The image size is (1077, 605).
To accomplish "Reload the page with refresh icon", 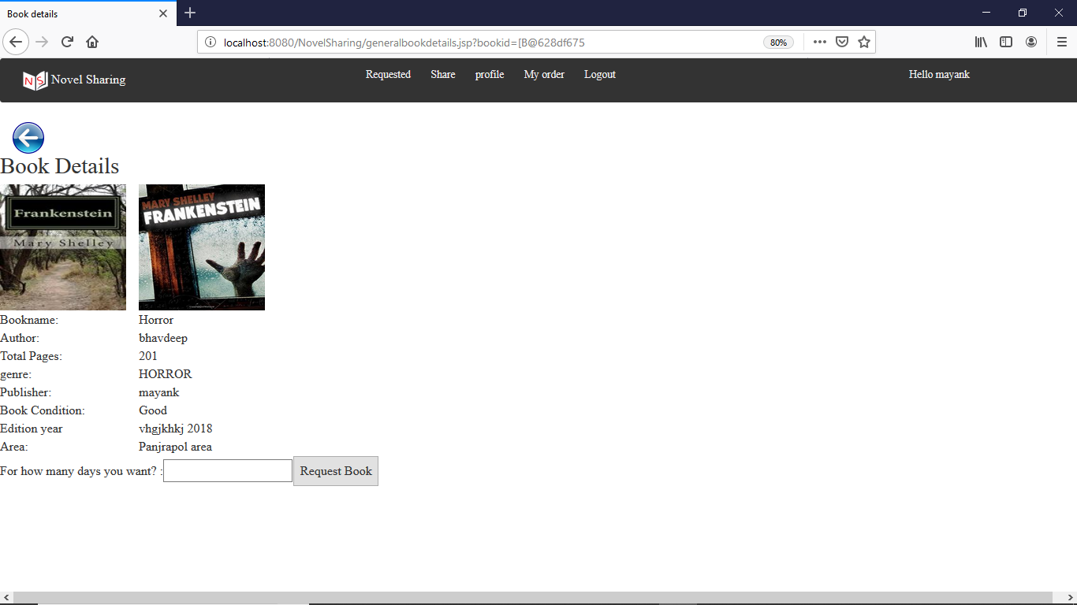I will (68, 42).
